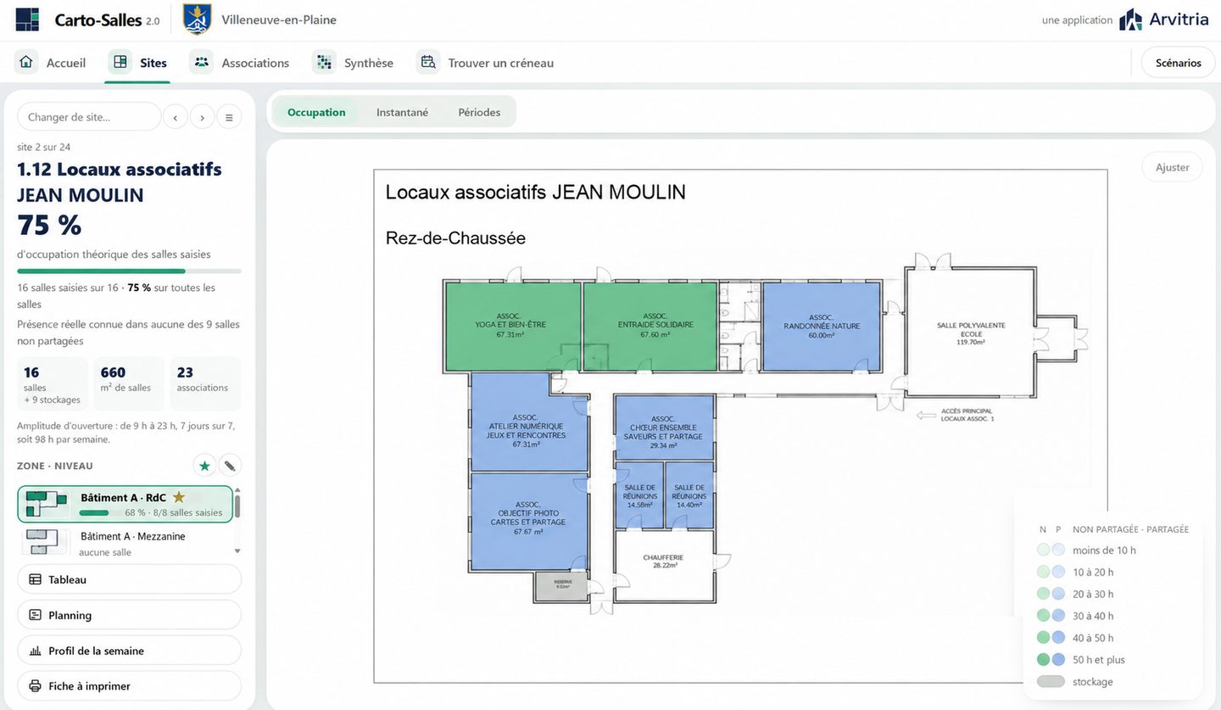Click the moins de 10 h blue swatch
Image resolution: width=1221 pixels, height=710 pixels.
pyautogui.click(x=1058, y=550)
